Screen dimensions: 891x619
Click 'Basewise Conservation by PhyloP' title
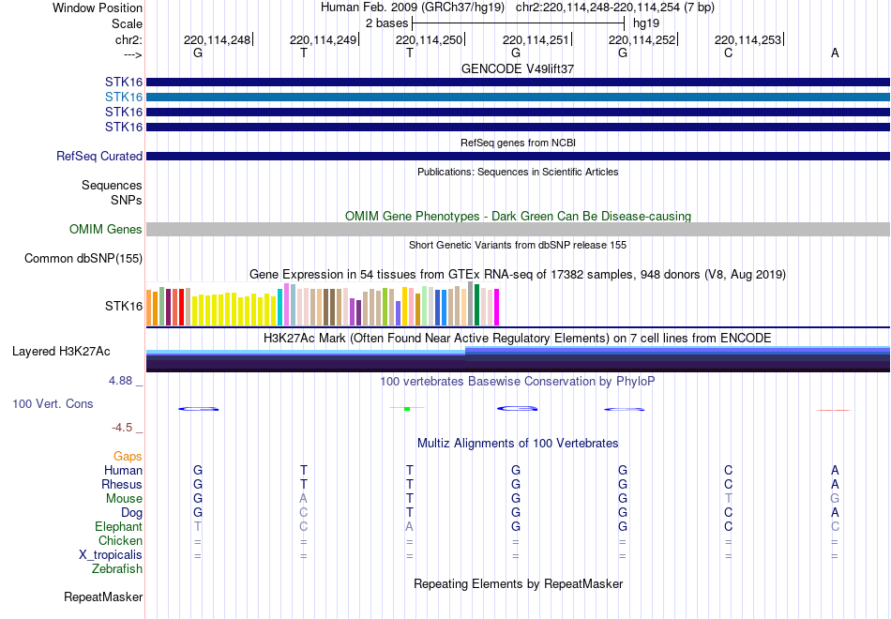click(x=518, y=382)
